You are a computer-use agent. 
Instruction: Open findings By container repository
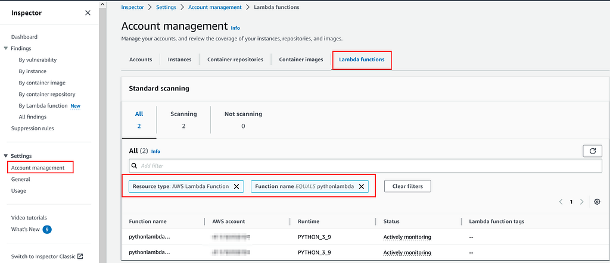(47, 94)
